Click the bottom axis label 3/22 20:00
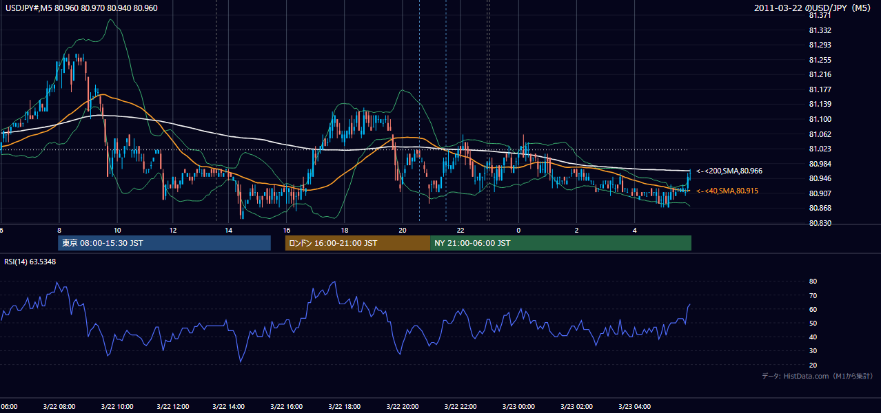This screenshot has width=881, height=413. 403,406
